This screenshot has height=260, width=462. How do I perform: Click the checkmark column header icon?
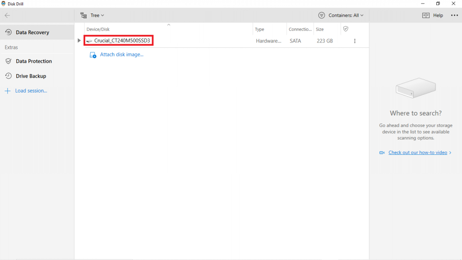346,29
